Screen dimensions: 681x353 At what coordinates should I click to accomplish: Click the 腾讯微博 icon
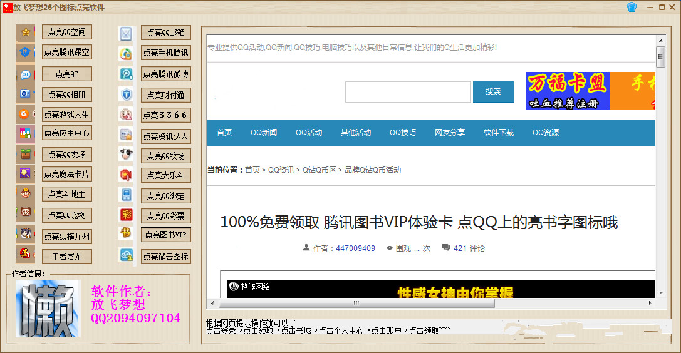pyautogui.click(x=126, y=74)
